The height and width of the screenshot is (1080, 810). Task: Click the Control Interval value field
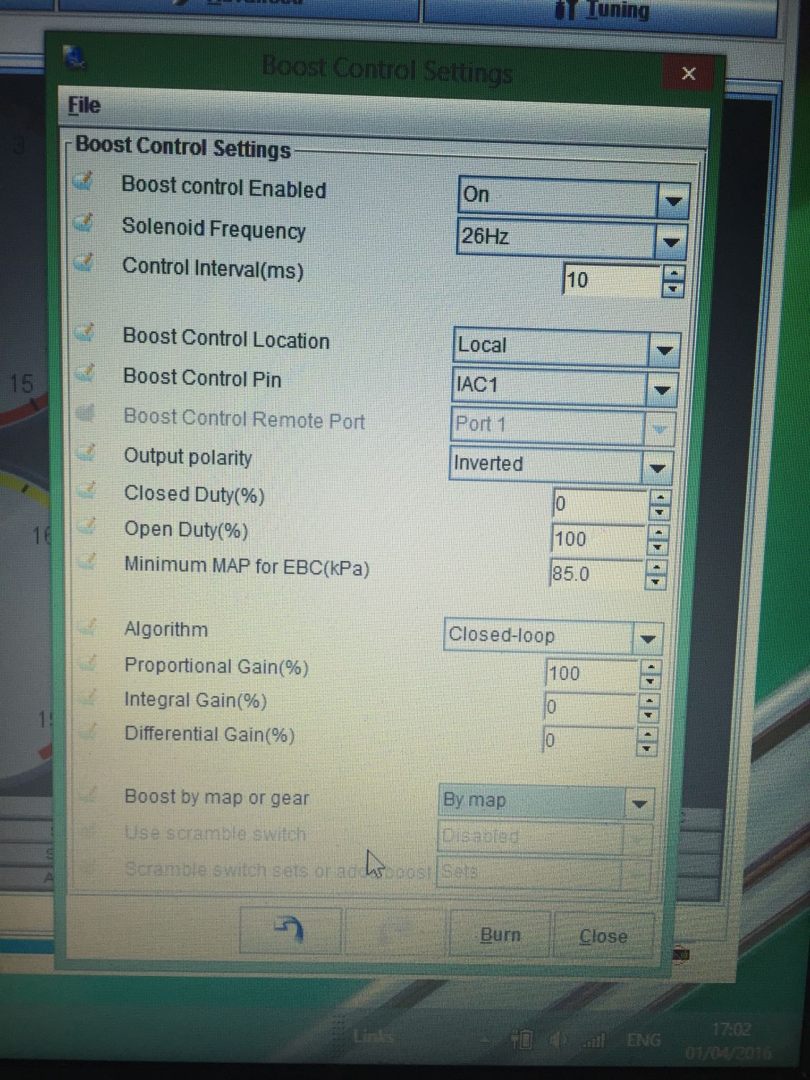(612, 280)
